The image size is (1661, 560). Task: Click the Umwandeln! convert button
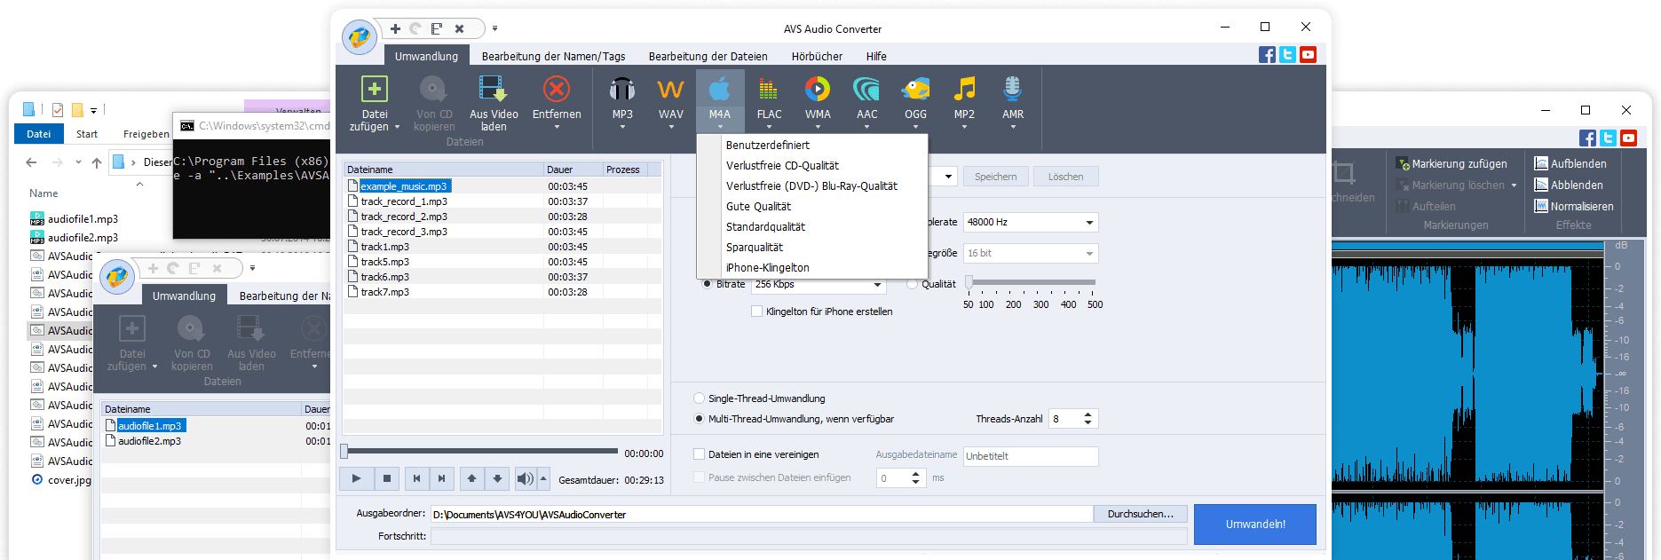pos(1254,524)
